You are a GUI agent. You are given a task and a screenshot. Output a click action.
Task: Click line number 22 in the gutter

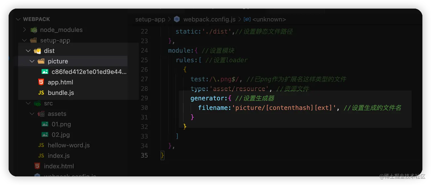[x=145, y=31]
